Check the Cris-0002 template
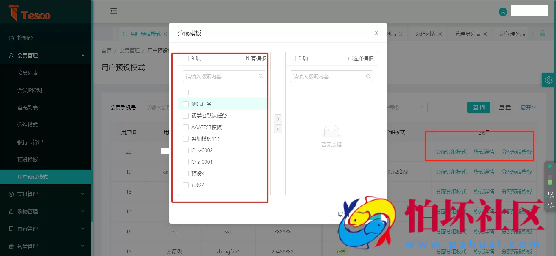Image resolution: width=556 pixels, height=256 pixels. pyautogui.click(x=186, y=150)
